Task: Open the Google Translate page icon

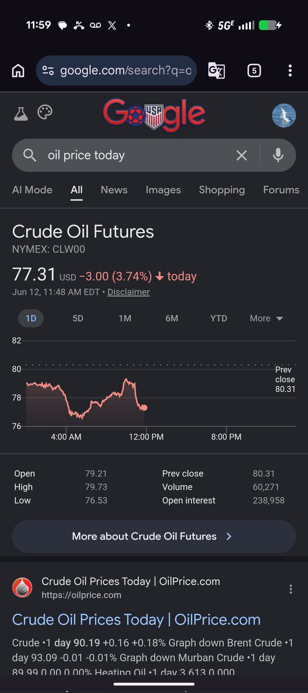Action: click(x=216, y=71)
